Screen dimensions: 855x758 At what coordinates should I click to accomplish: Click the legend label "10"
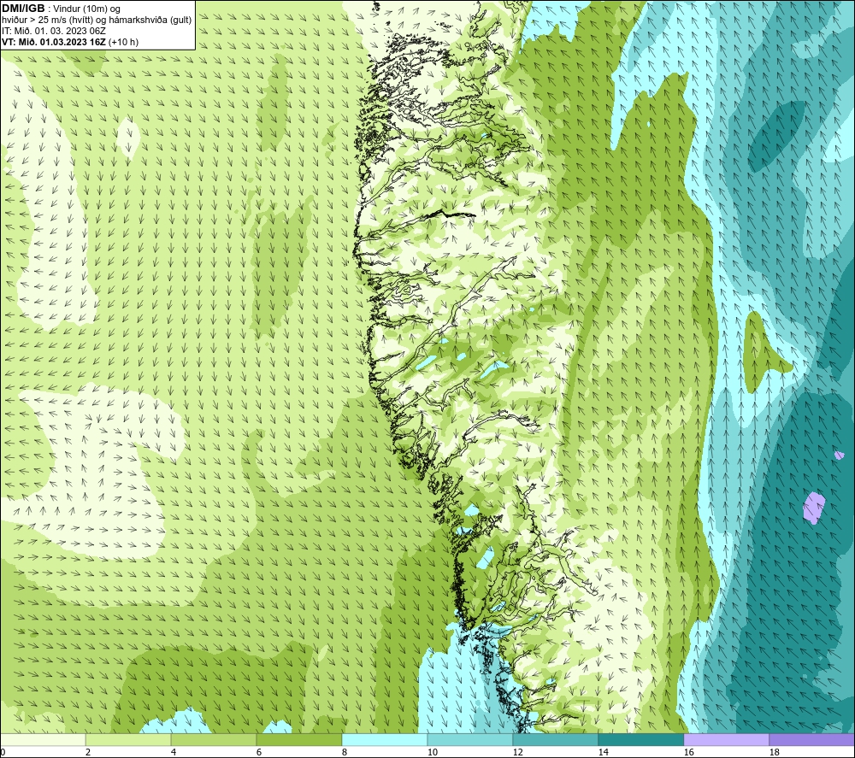433,753
